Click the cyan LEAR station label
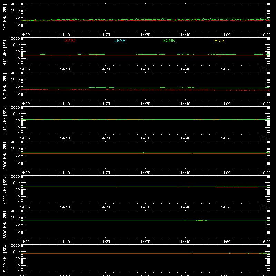Image resolution: width=276 pixels, height=276 pixels. click(120, 40)
